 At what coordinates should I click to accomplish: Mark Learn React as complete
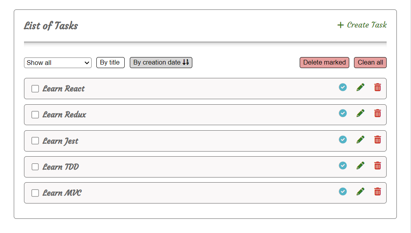pyautogui.click(x=343, y=87)
